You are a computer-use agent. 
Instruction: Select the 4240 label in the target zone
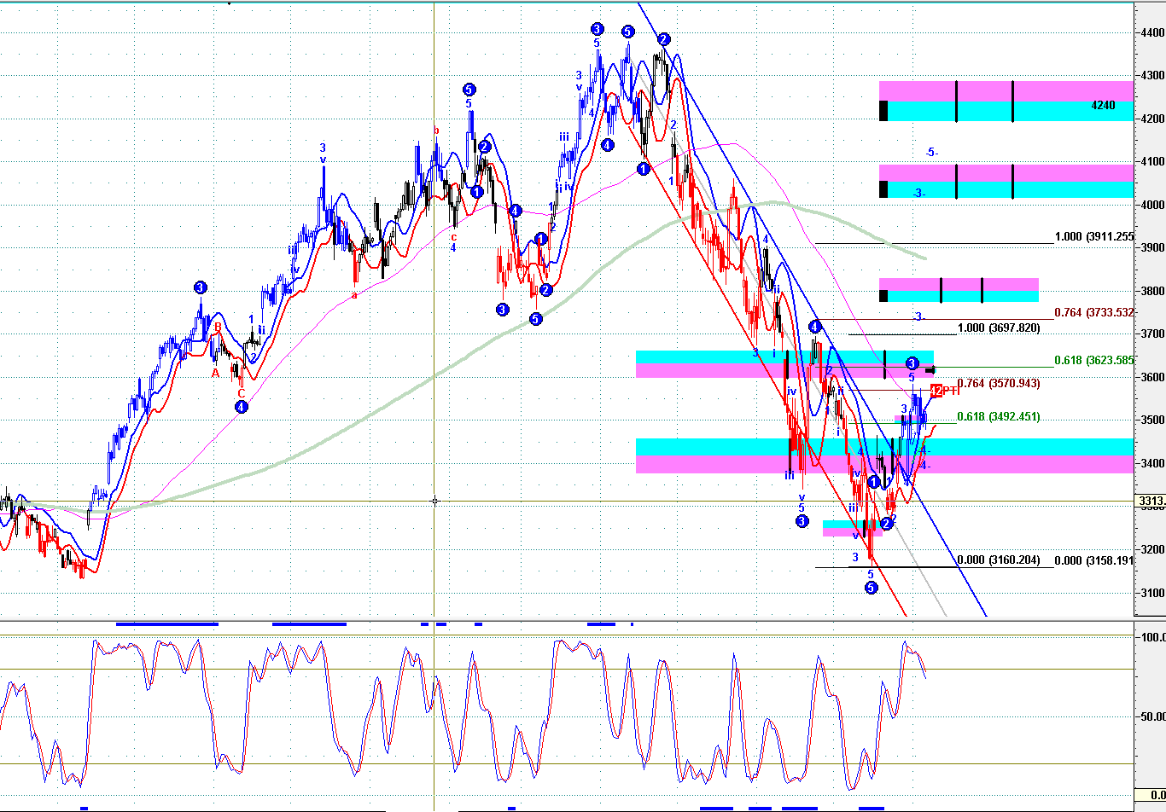coord(1103,106)
